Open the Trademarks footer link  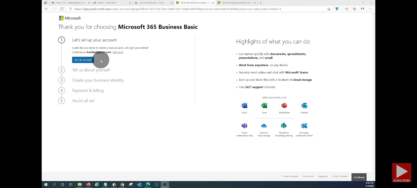point(323,176)
